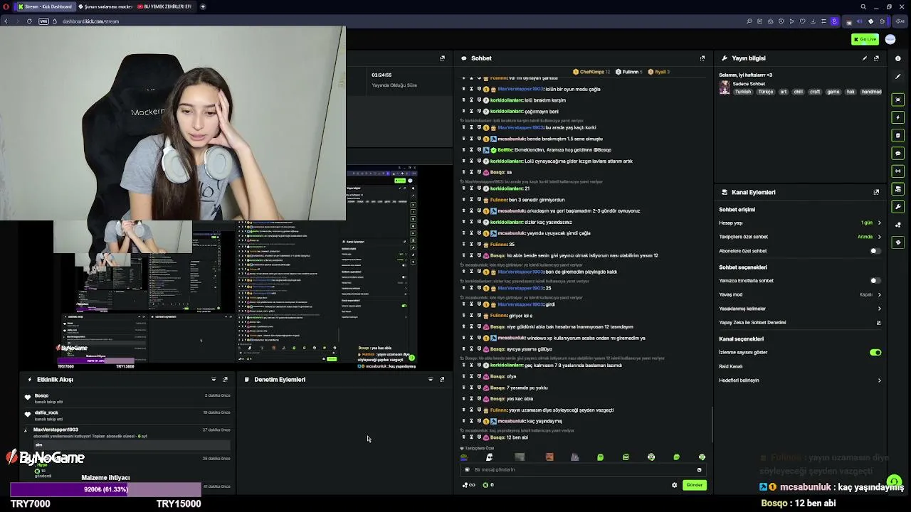Toggle Abonelere özel sohbet switch
This screenshot has height=512, width=911.
tap(875, 251)
